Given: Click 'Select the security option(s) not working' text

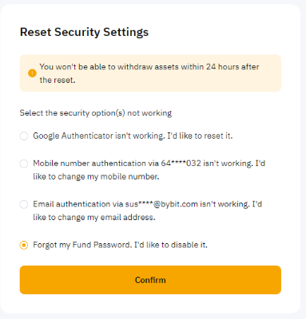Looking at the screenshot, I should [x=96, y=113].
